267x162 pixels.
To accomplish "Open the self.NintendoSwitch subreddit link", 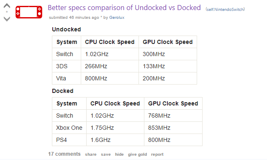I will (225, 9).
